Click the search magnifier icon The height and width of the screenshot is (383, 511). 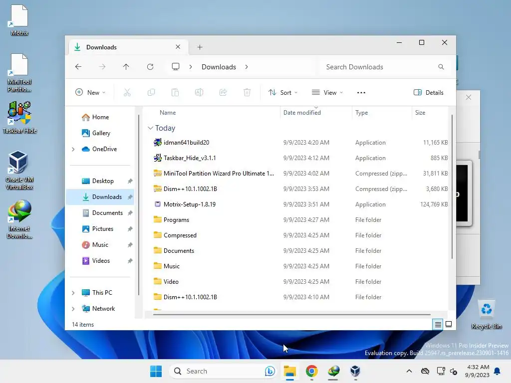(441, 67)
